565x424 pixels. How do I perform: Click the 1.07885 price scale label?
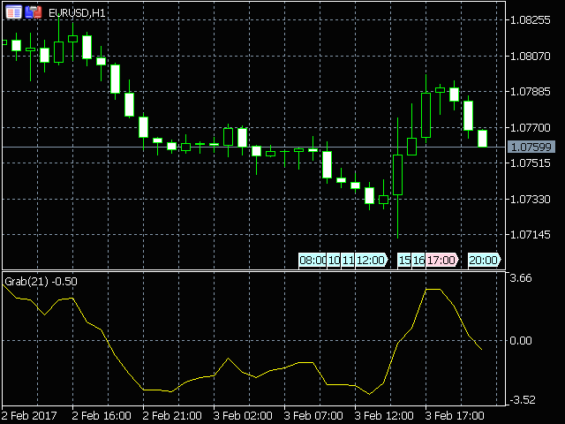point(531,92)
